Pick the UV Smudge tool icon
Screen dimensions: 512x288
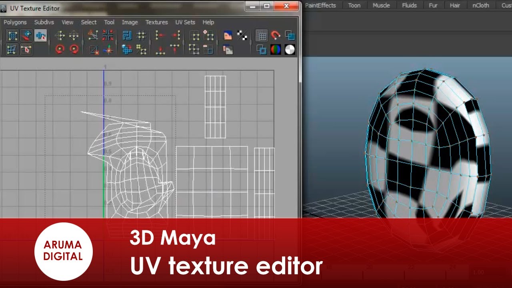click(x=12, y=50)
